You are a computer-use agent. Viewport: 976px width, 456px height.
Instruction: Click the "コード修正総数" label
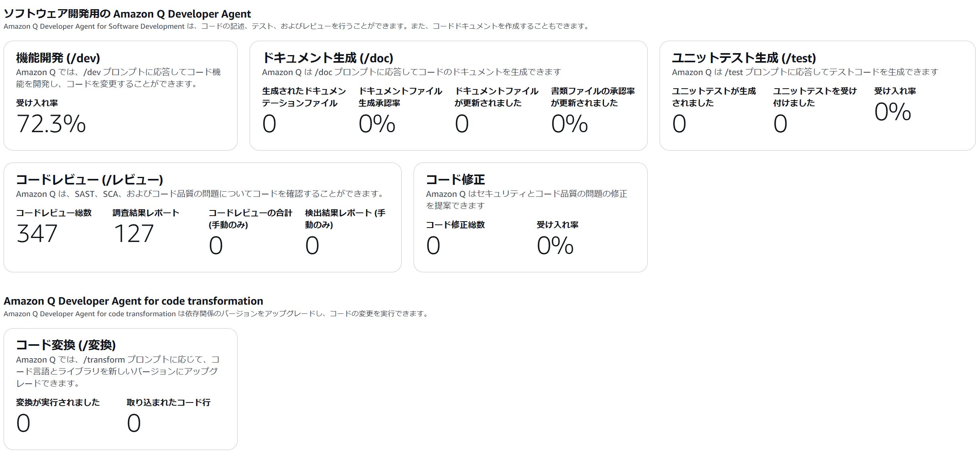[455, 225]
